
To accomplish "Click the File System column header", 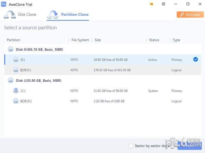I will point(80,40).
